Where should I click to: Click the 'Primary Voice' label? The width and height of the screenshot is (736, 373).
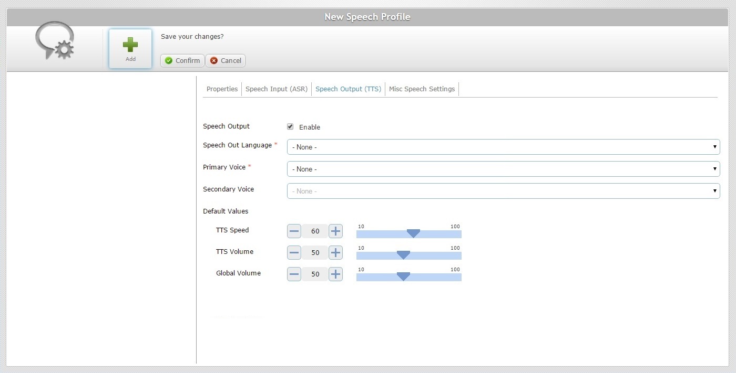(224, 167)
